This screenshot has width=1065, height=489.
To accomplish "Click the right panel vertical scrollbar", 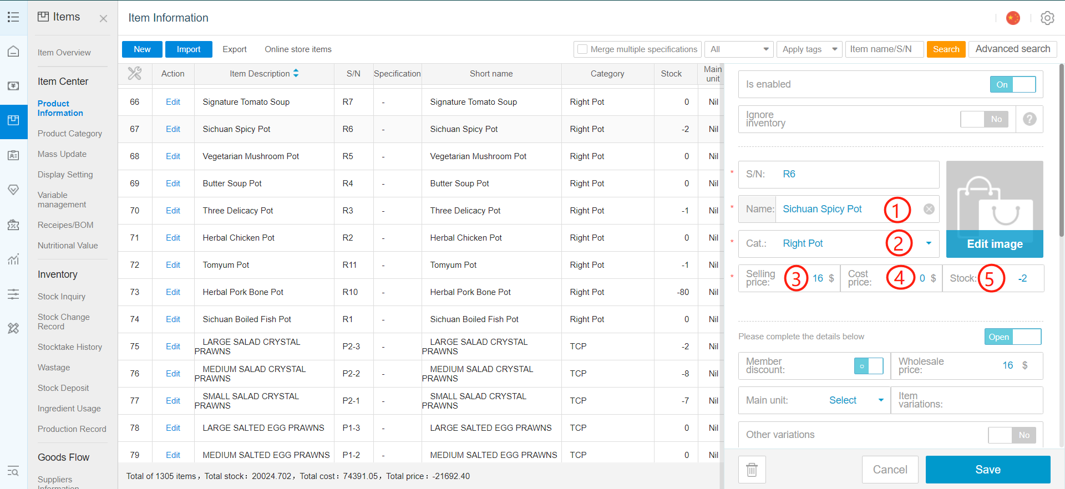I will [x=1062, y=150].
